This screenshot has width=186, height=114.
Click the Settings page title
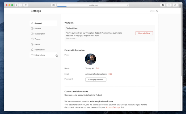pos(36,11)
